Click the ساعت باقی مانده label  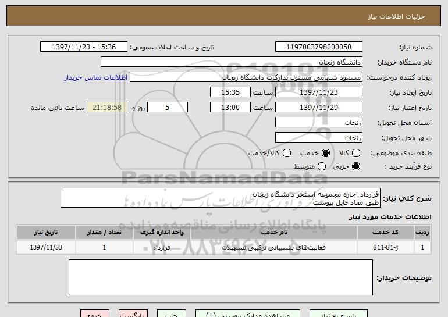[x=58, y=108]
